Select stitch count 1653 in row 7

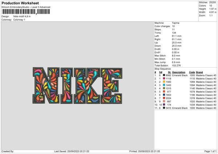168,95
